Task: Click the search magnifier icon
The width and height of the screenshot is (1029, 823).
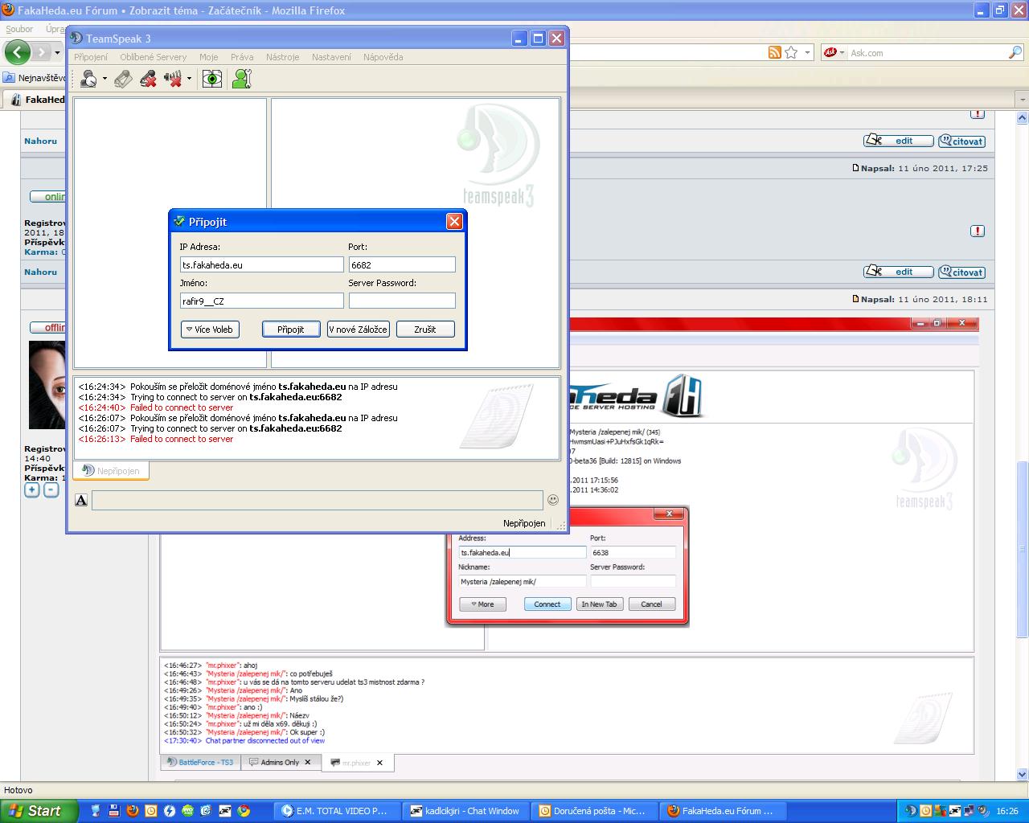Action: [1015, 52]
